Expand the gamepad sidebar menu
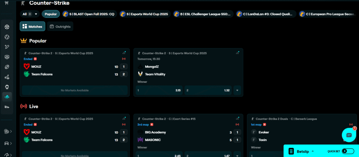The width and height of the screenshot is (359, 157). coord(8,143)
